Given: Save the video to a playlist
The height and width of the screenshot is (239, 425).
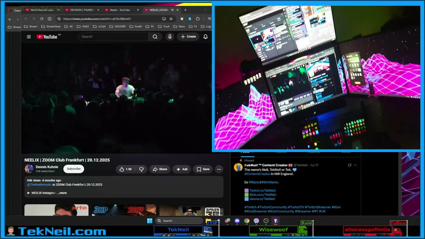Looking at the screenshot, I should pos(203,169).
